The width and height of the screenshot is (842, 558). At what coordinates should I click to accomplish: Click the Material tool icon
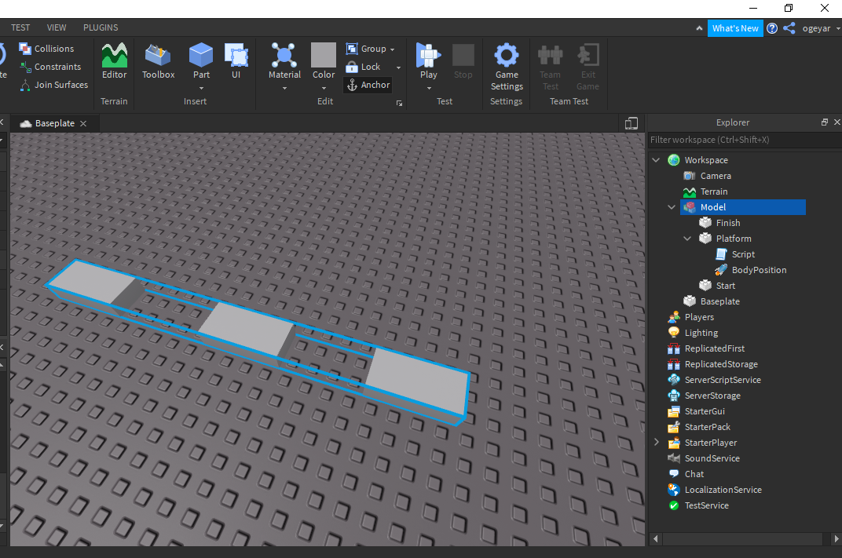pyautogui.click(x=284, y=55)
